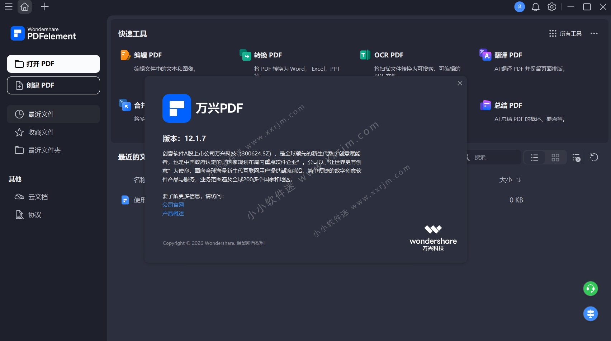Visit the 公司官网 link
The image size is (611, 341).
173,205
